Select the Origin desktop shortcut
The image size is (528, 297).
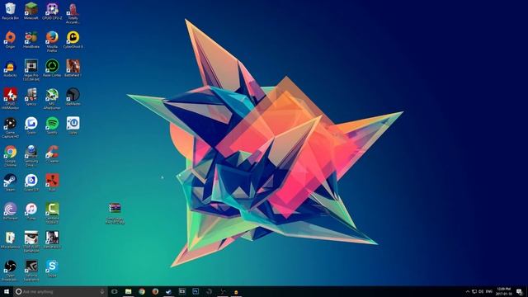10,40
